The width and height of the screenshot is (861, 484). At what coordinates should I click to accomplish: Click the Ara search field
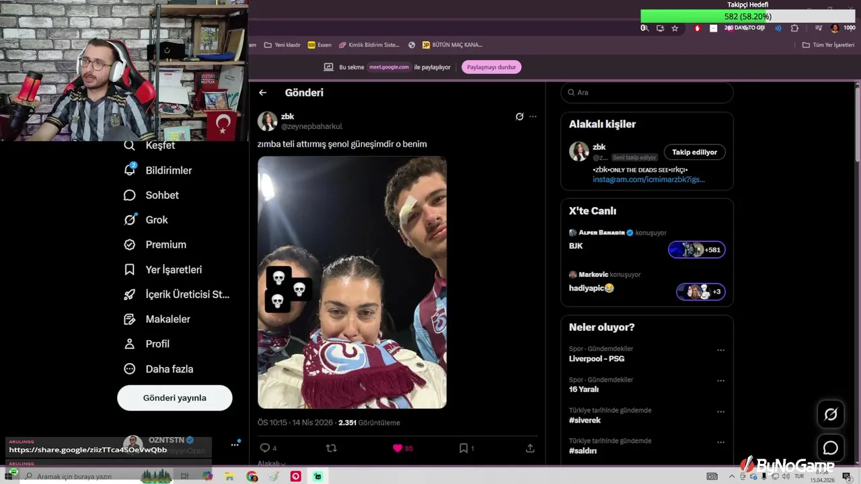coord(647,92)
